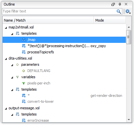Screen dimensions: 134x125
Task: Click template icon beside convert-to-lower
Action: (24, 101)
